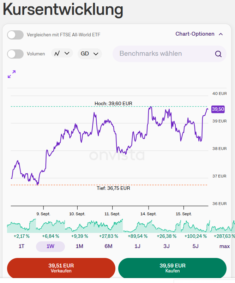Click 6M mini chart showing +27,83 %

(108, 226)
